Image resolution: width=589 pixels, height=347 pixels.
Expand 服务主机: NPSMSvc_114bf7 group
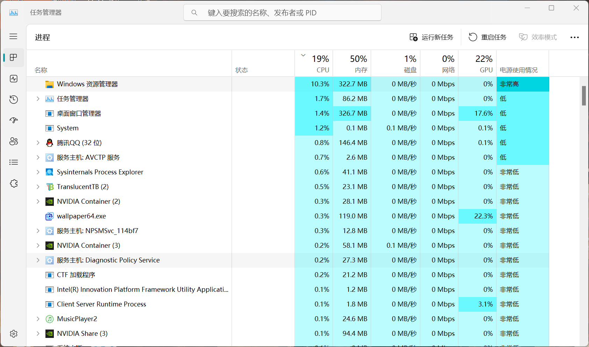coord(38,231)
